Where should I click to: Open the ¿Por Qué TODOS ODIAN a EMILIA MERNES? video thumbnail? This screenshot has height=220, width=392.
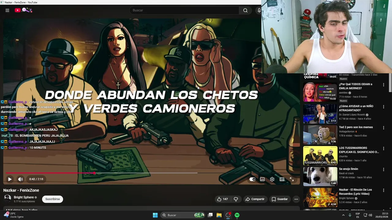click(x=320, y=92)
